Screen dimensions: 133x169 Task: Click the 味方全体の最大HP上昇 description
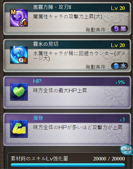[60, 90]
